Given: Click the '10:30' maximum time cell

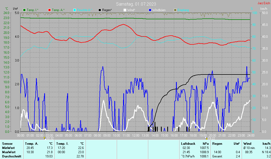Looking at the screenshot, I should [30, 152].
